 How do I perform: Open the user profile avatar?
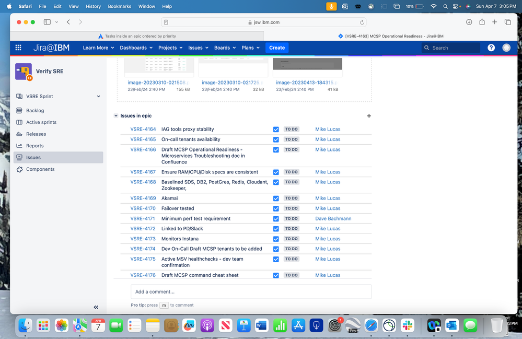pyautogui.click(x=506, y=48)
